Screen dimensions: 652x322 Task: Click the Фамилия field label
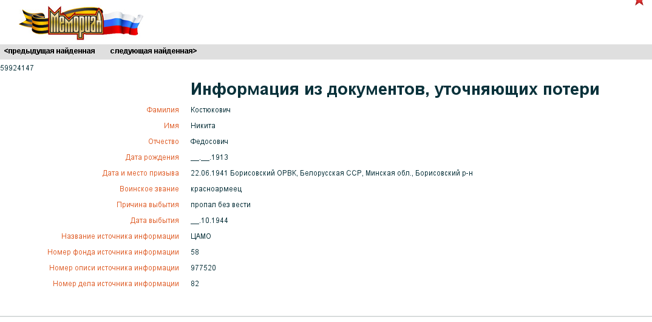tap(163, 110)
